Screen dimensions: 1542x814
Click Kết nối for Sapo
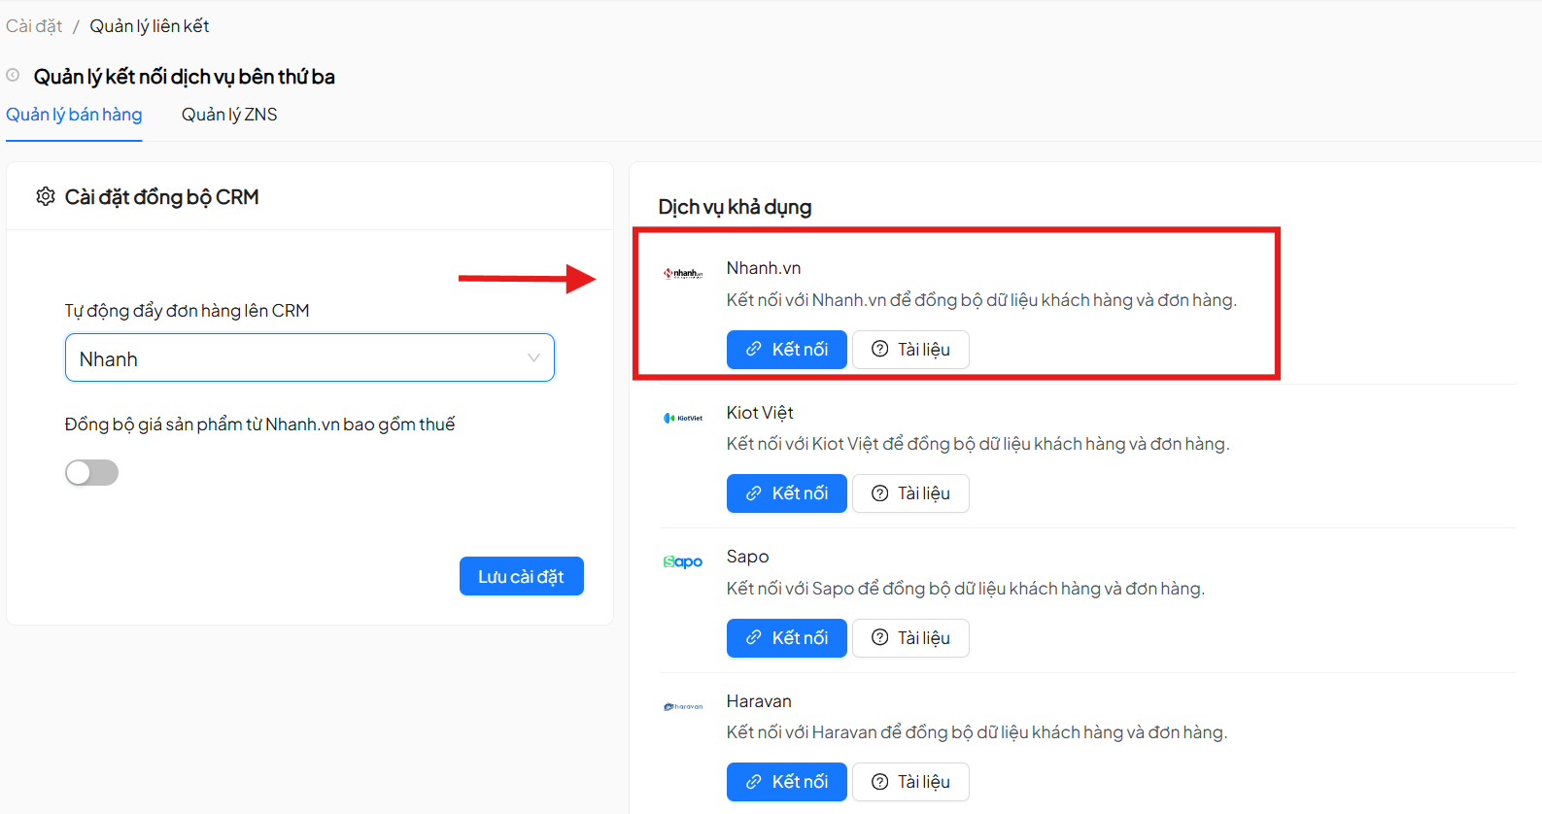click(x=786, y=638)
